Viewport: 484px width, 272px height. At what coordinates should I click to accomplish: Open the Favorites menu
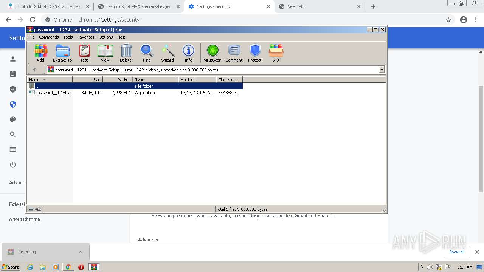pyautogui.click(x=86, y=37)
